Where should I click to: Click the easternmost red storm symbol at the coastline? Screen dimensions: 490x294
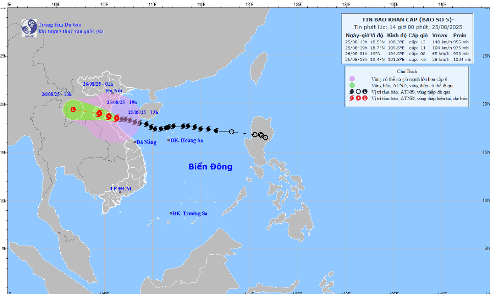(116, 118)
